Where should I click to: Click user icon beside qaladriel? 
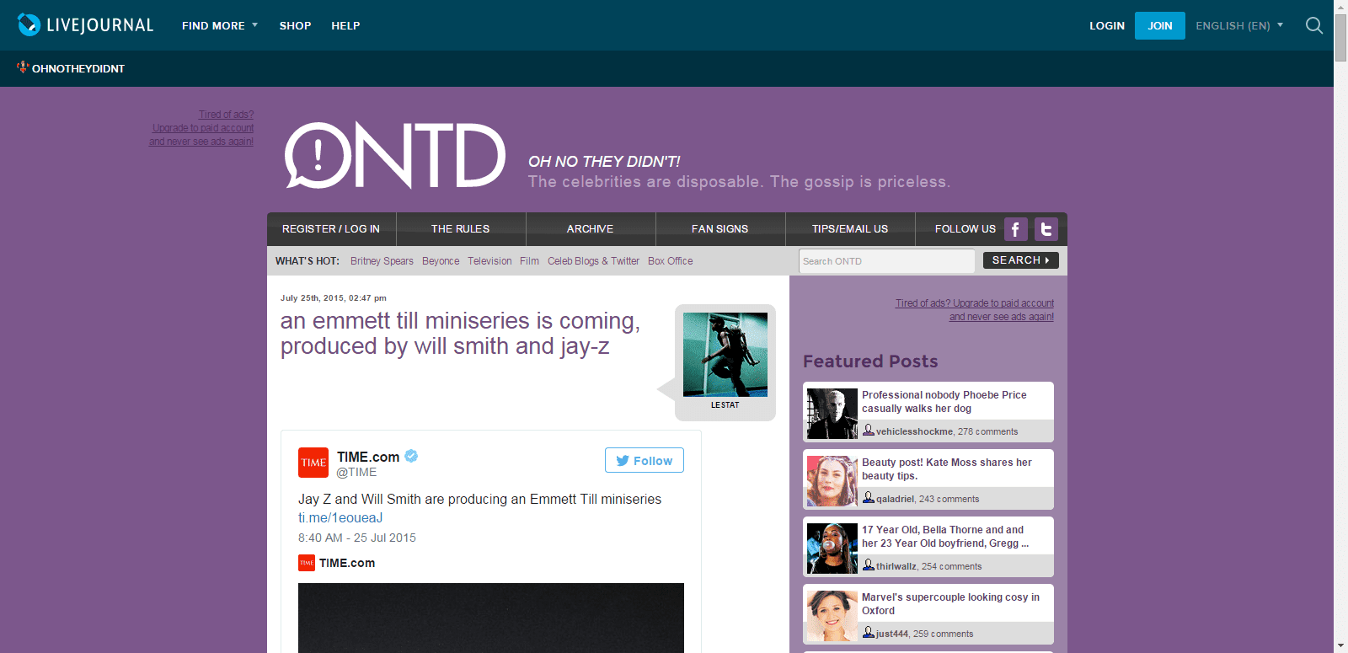[868, 498]
